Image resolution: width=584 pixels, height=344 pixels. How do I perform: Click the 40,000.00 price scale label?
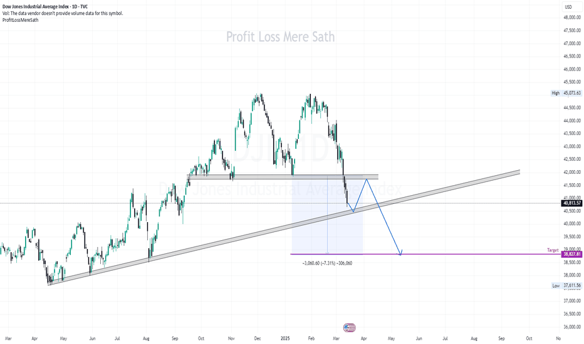click(x=572, y=223)
